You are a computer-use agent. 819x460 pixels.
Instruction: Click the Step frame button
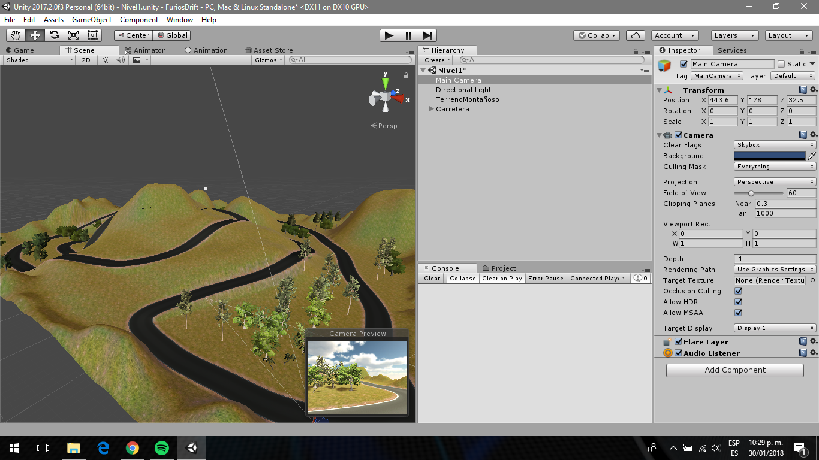(x=427, y=35)
